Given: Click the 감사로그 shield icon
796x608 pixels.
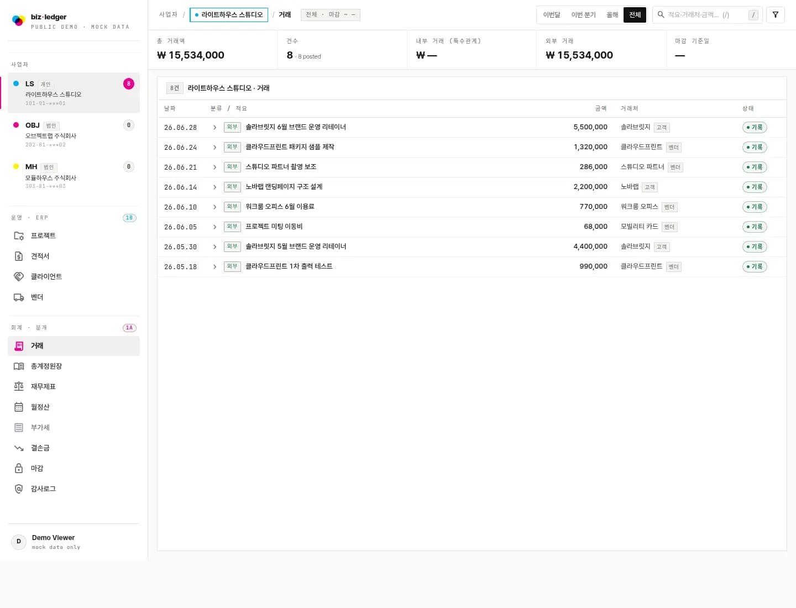Looking at the screenshot, I should point(19,489).
